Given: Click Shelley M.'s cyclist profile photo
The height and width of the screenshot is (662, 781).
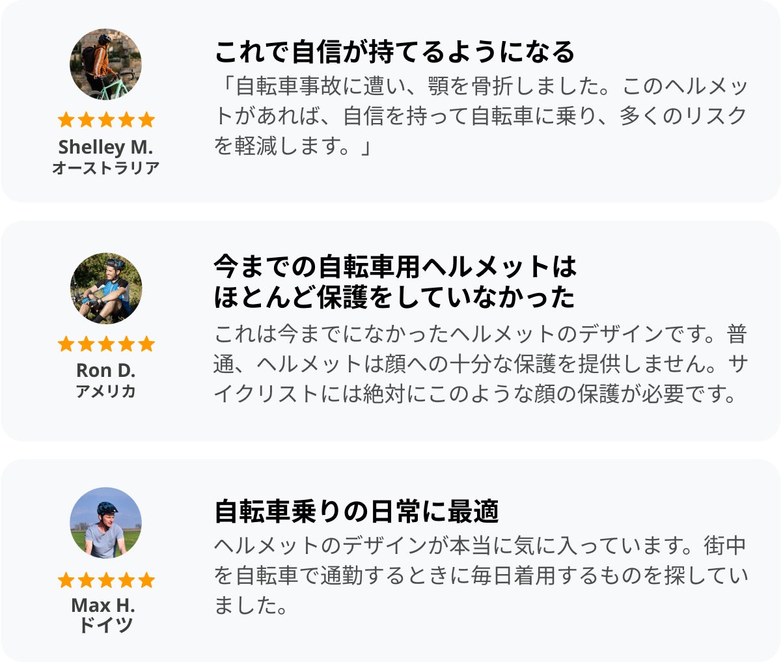Looking at the screenshot, I should (x=105, y=64).
